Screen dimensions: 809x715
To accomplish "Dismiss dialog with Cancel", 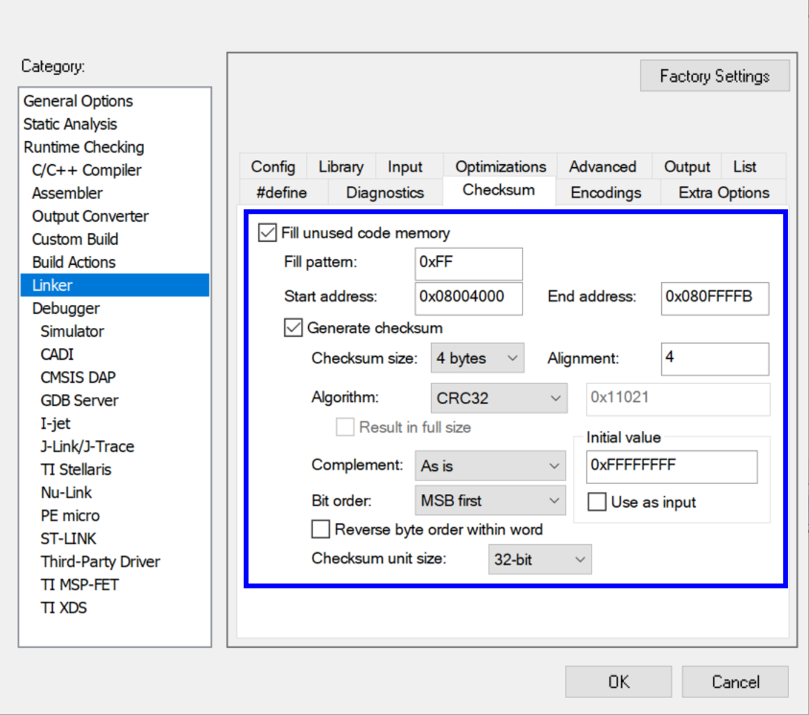I will [735, 681].
